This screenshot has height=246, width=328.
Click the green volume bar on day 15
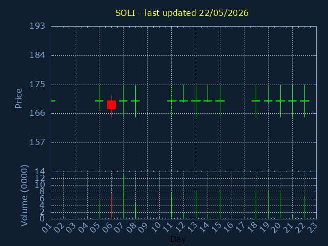point(220,204)
